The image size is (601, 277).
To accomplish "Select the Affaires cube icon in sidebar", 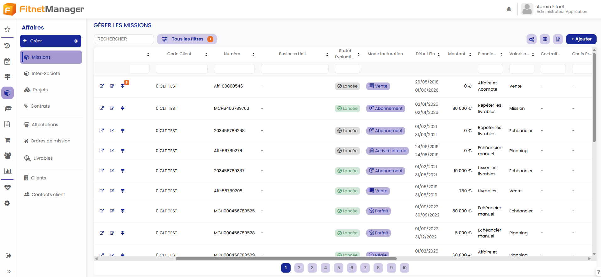I will [8, 93].
